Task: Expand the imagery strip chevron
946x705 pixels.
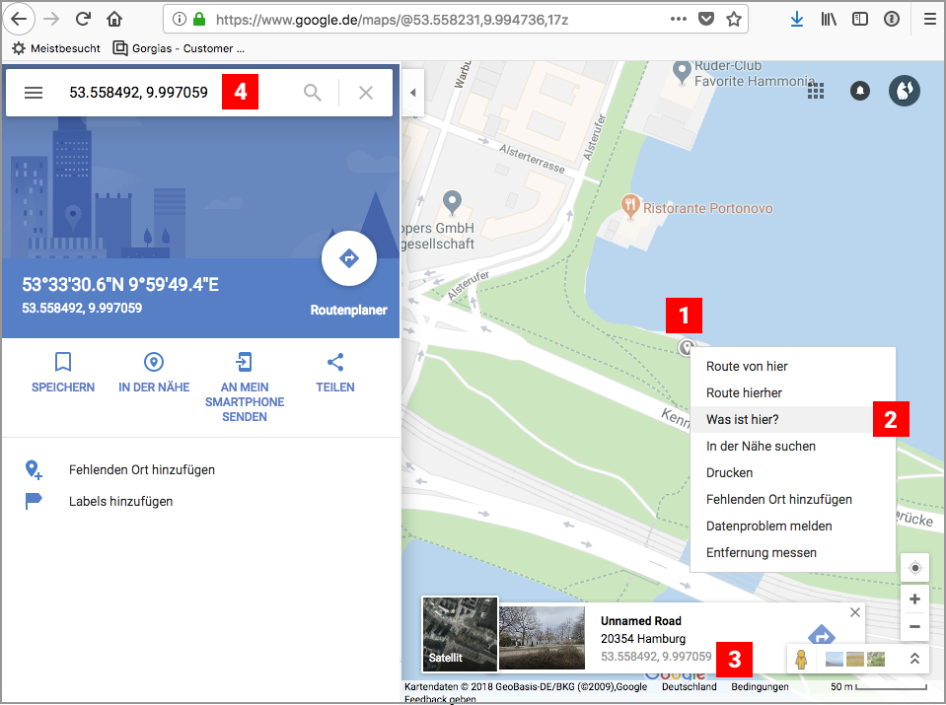Action: (914, 659)
